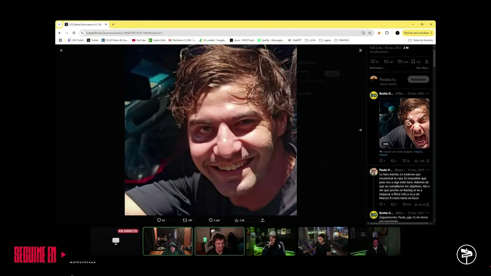
Task: Reply to Paulo V...'s comment
Action: (x=381, y=204)
